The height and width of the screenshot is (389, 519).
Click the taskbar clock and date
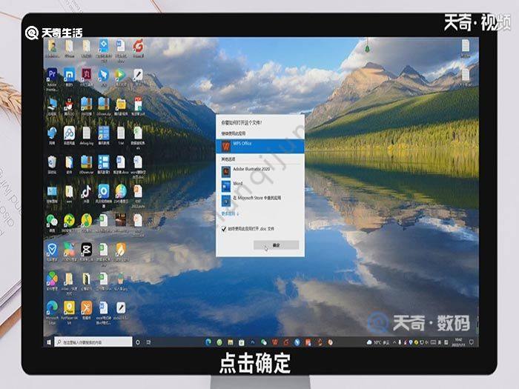[x=458, y=342]
